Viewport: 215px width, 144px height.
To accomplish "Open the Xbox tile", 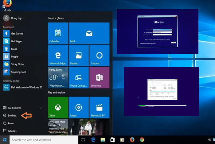I will [58, 107].
